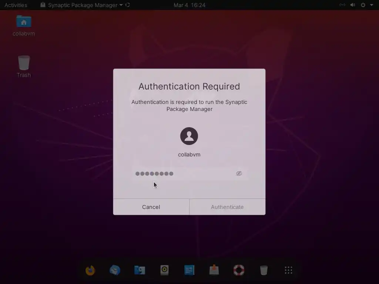Click the power icon in top bar
Image resolution: width=379 pixels, height=284 pixels.
pos(363,5)
